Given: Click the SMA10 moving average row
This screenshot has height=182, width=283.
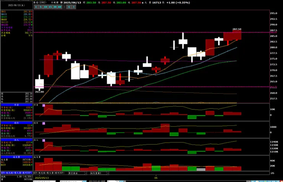Looking at the screenshot, I should click(16, 14).
